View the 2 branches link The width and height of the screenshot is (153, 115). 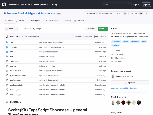coord(25,29)
